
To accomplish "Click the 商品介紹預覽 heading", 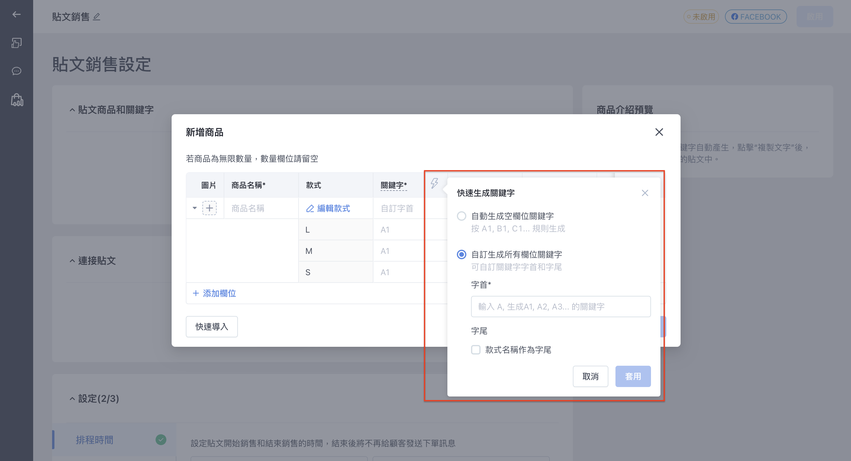I will tap(625, 110).
